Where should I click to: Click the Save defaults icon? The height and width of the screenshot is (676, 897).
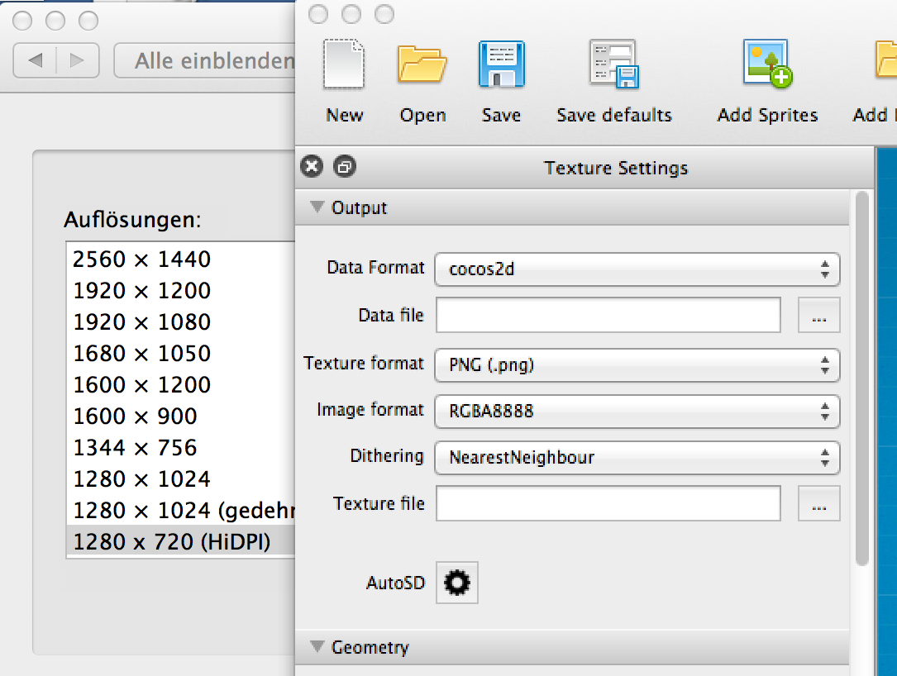pyautogui.click(x=613, y=66)
